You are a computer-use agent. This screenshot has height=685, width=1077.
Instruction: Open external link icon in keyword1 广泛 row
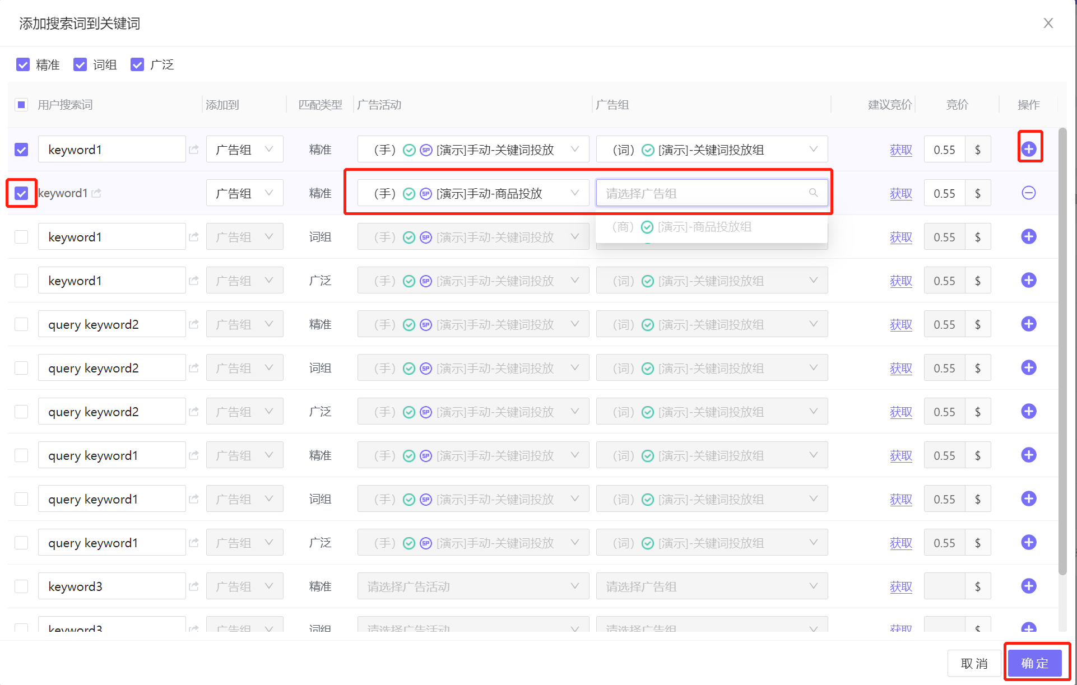(194, 281)
